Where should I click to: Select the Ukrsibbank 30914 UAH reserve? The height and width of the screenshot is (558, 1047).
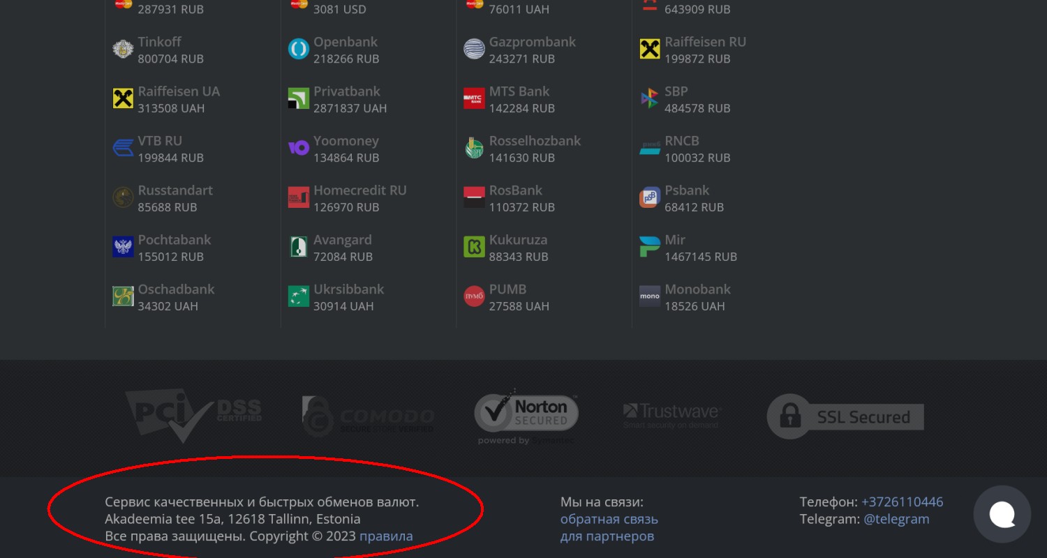tap(344, 306)
